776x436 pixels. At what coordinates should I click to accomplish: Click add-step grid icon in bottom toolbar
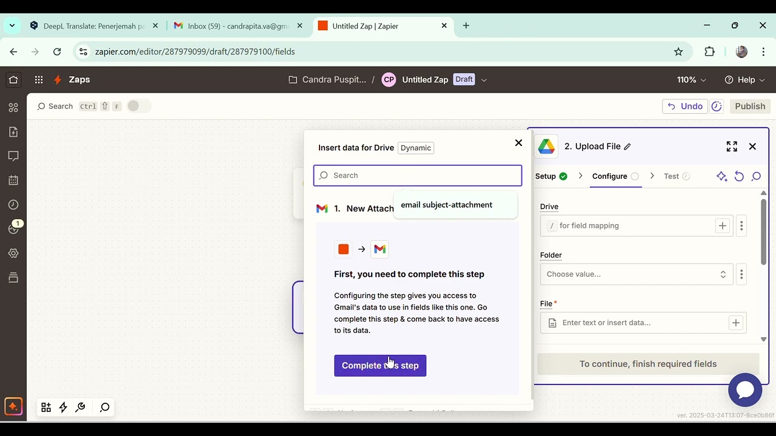(46, 408)
